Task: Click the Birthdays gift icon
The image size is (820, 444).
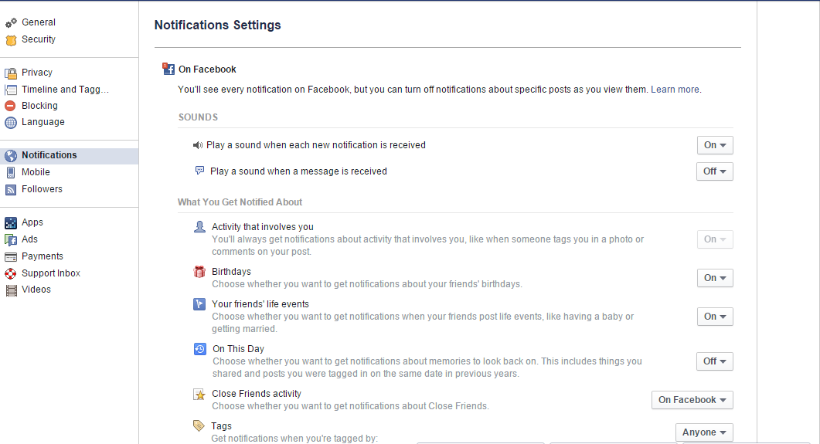Action: [199, 272]
